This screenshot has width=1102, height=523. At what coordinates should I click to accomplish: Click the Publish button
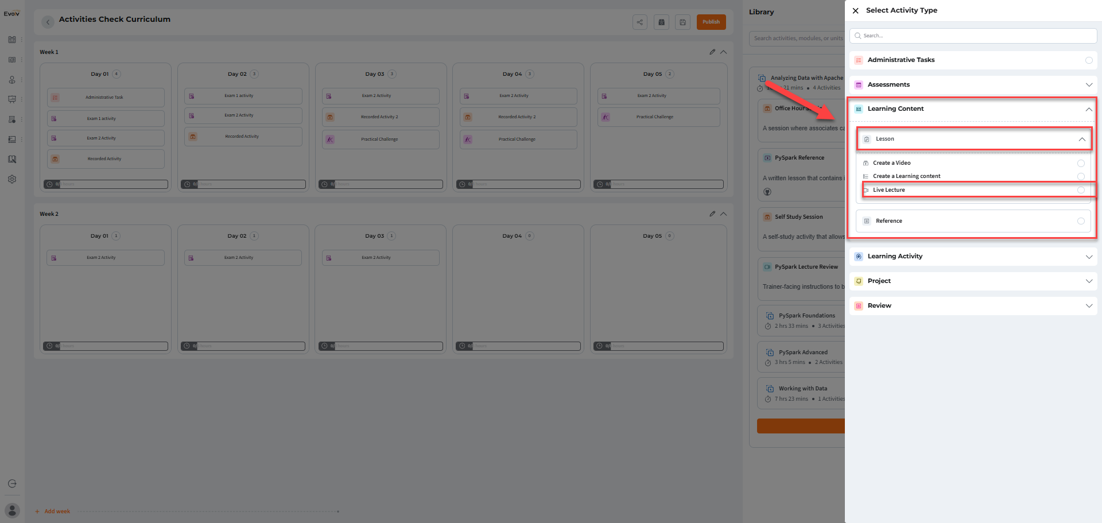711,22
